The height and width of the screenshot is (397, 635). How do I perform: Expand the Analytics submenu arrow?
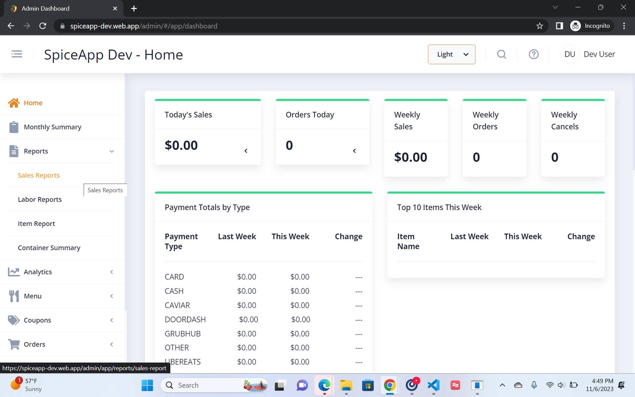pos(112,272)
